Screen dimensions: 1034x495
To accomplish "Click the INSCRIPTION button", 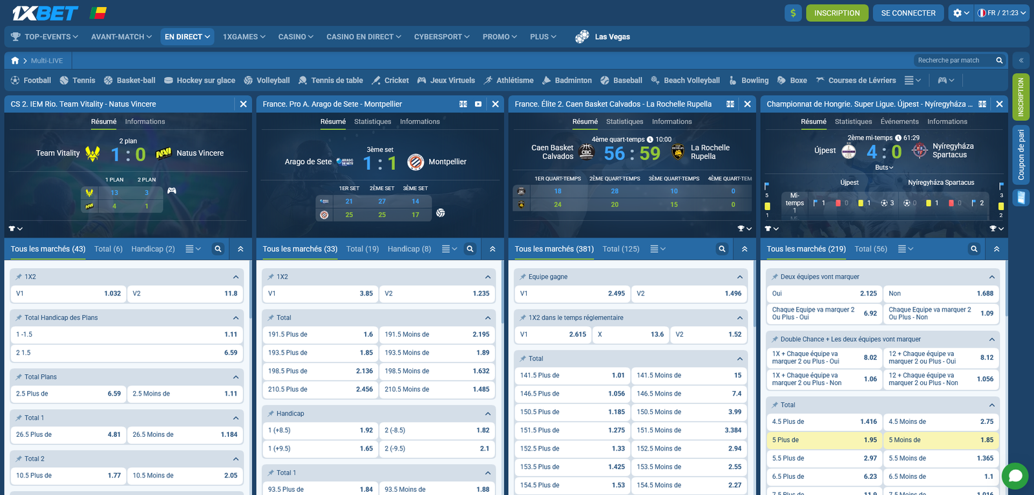I will [837, 13].
